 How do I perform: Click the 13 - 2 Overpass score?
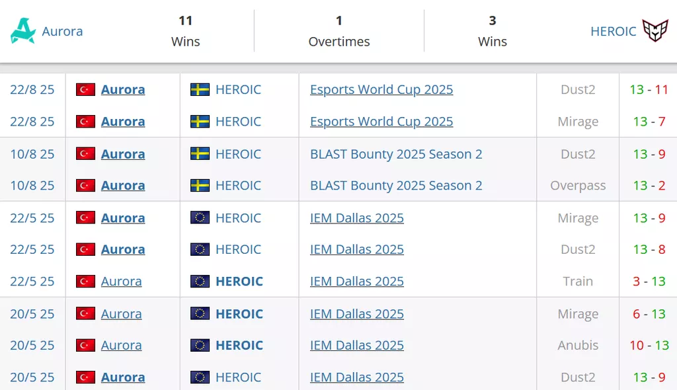click(x=648, y=186)
